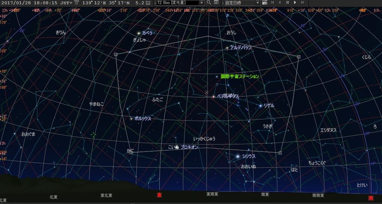The height and width of the screenshot is (204, 382).
Task: Click the ぎょしゃ constellation name
Action: coord(140,40)
